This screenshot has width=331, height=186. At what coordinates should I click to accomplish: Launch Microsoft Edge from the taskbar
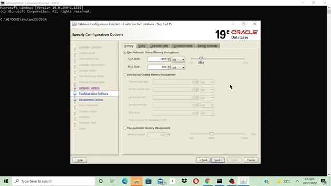click(125, 181)
